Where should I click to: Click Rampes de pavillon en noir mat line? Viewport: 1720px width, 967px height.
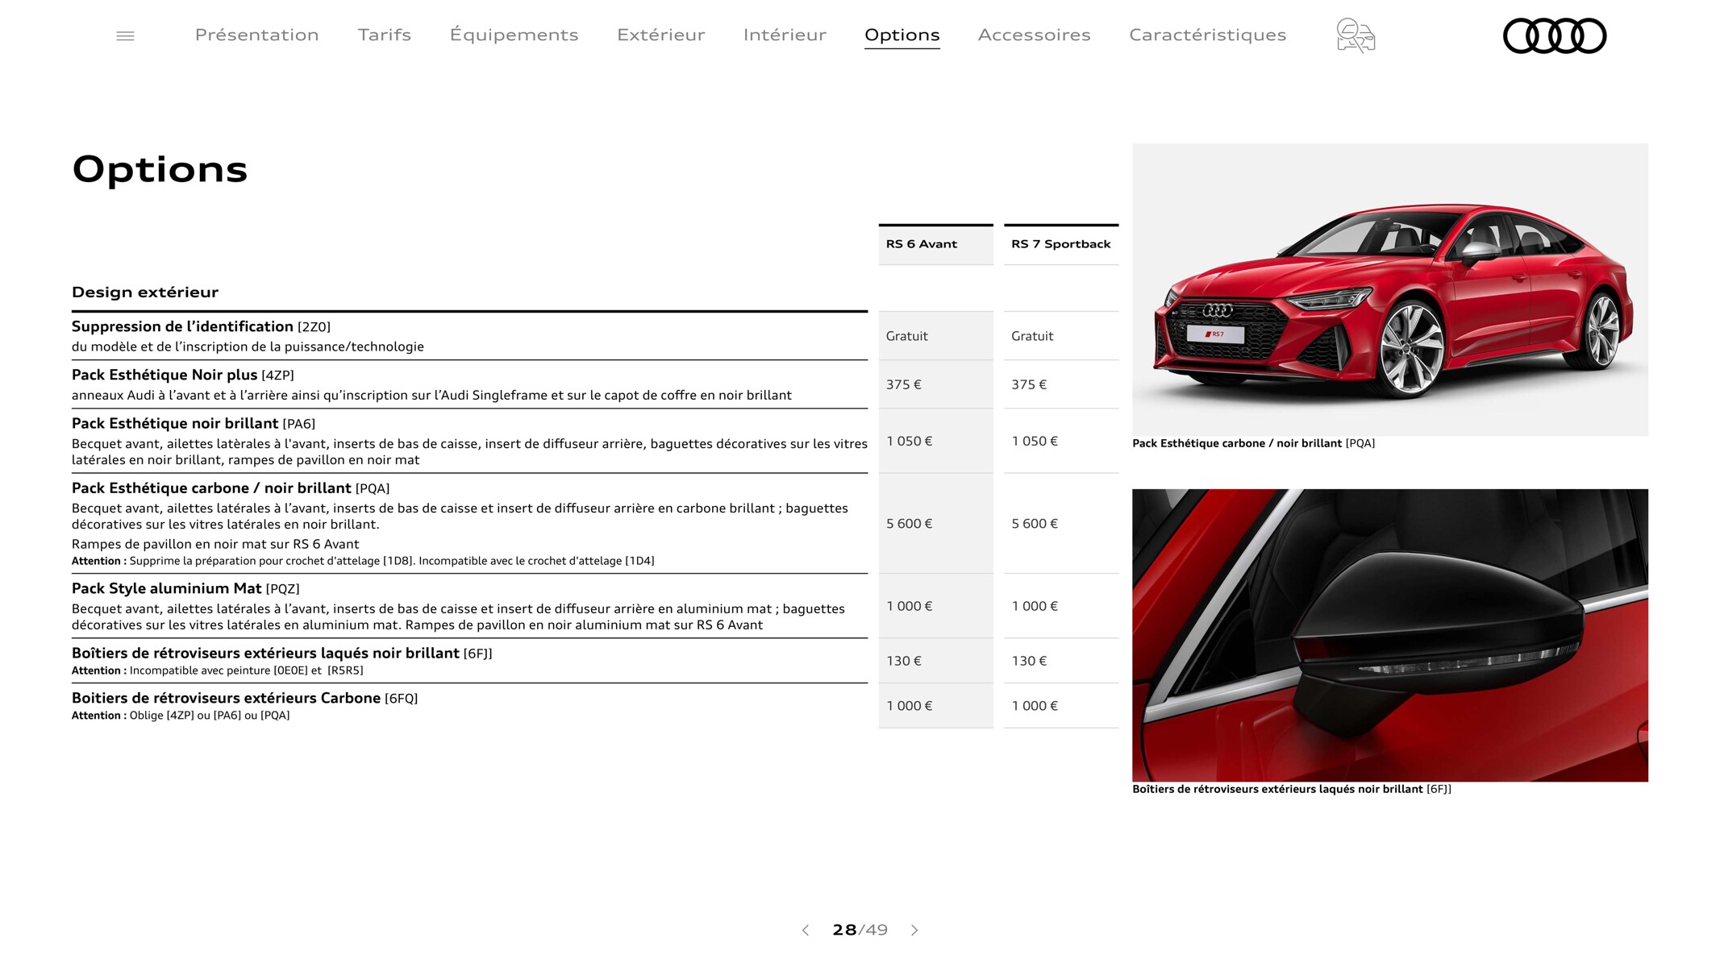[x=215, y=544]
